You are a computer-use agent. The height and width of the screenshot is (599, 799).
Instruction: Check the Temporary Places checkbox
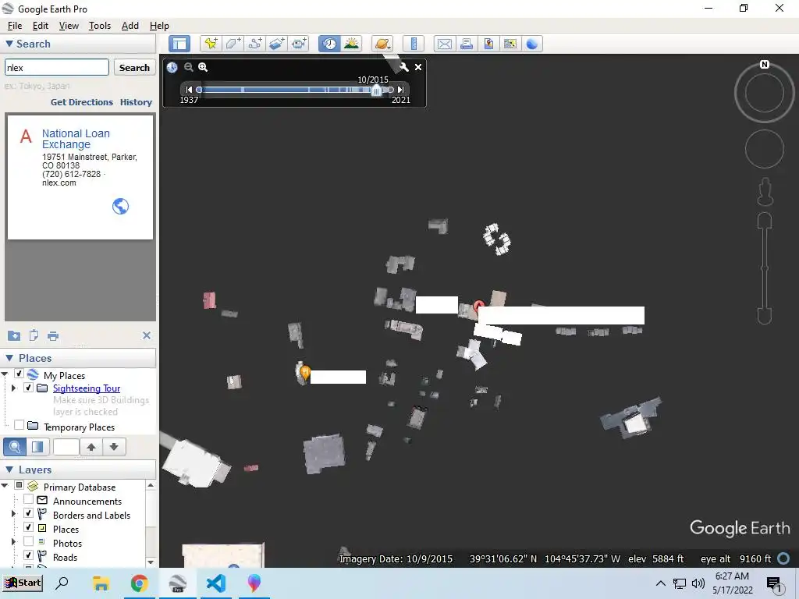19,425
